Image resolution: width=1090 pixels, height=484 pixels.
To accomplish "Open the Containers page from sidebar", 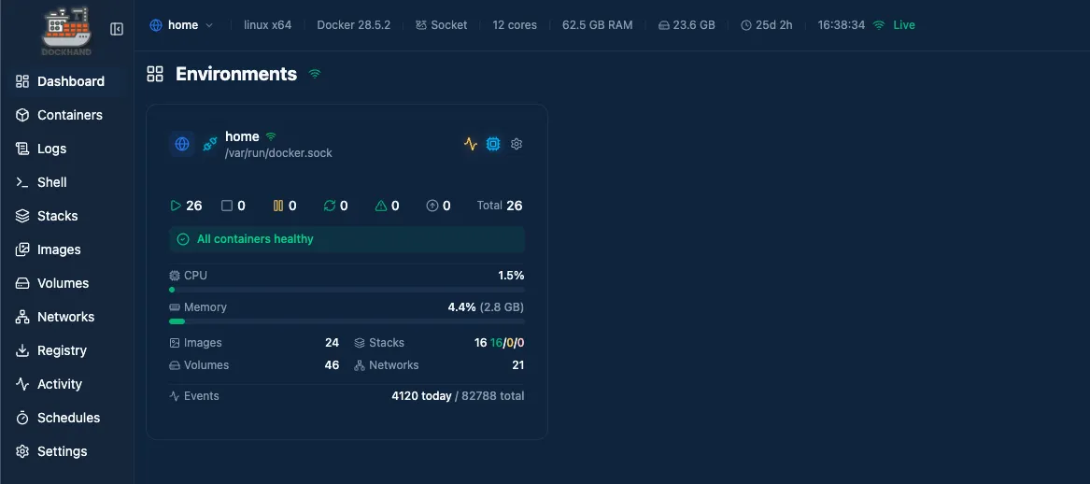I will point(69,115).
